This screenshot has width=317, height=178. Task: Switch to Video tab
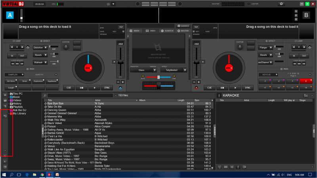[151, 31]
